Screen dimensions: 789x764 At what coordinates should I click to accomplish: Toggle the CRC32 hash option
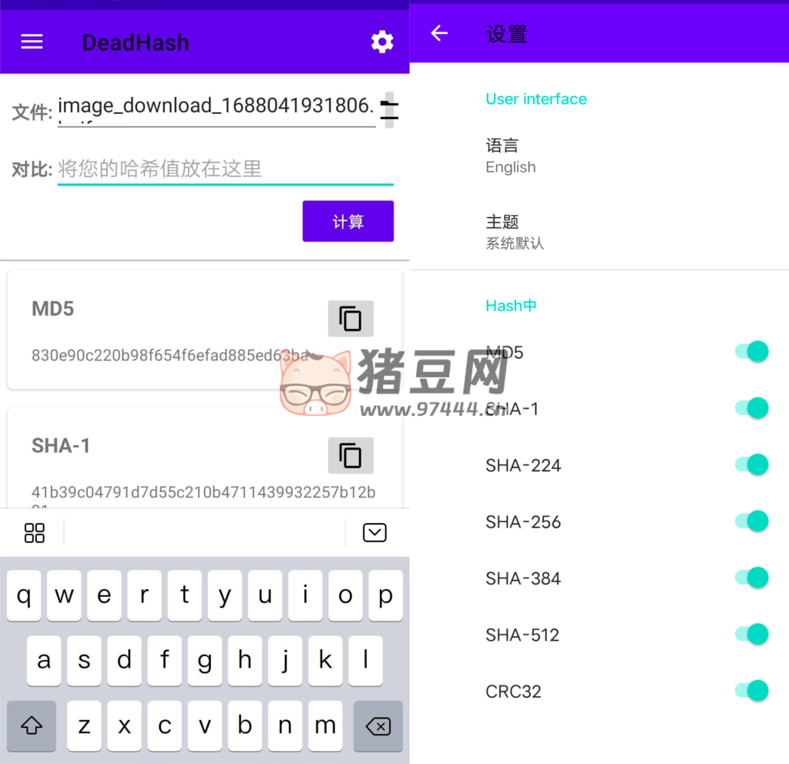pyautogui.click(x=752, y=691)
